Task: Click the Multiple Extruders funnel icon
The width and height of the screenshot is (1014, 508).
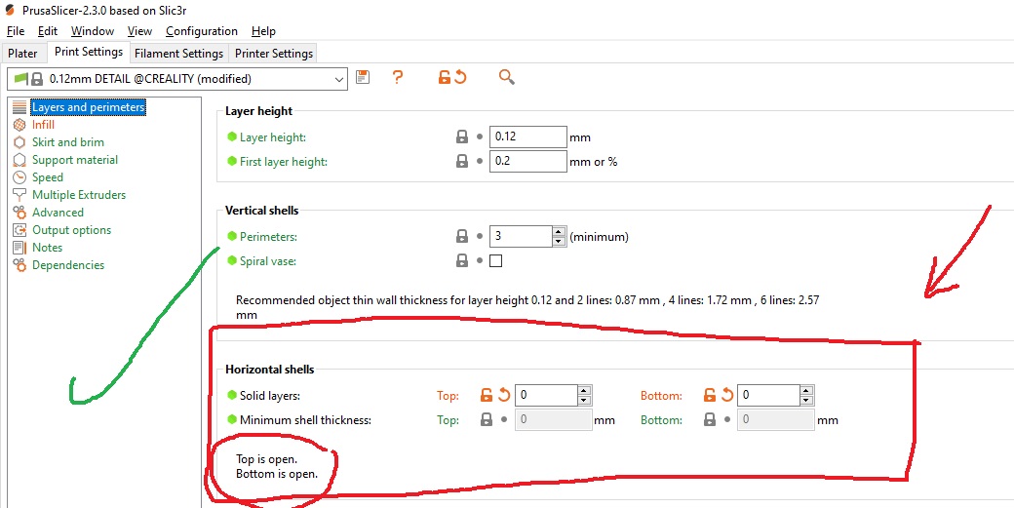Action: click(20, 195)
